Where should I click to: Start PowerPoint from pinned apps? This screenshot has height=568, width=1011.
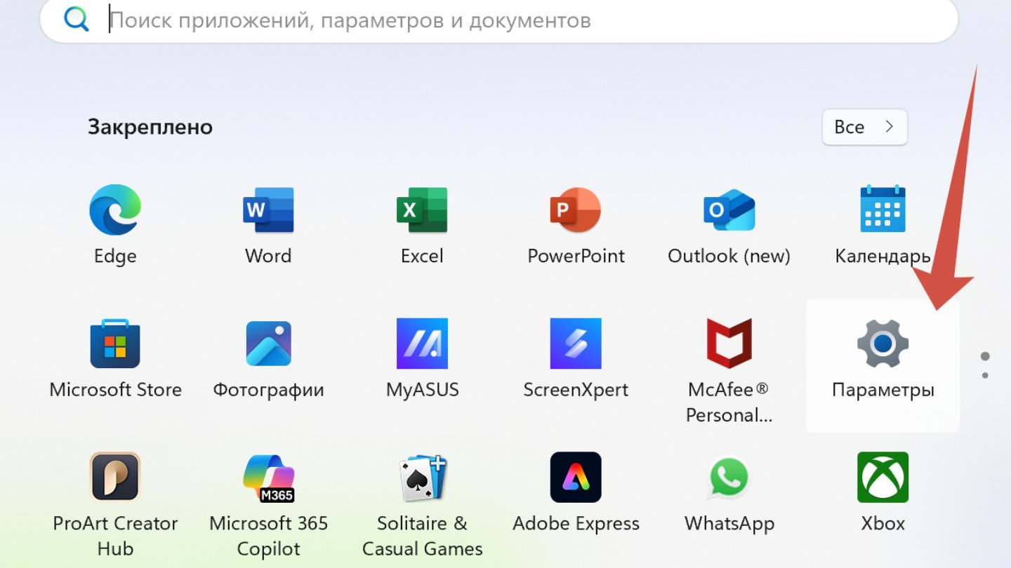576,210
